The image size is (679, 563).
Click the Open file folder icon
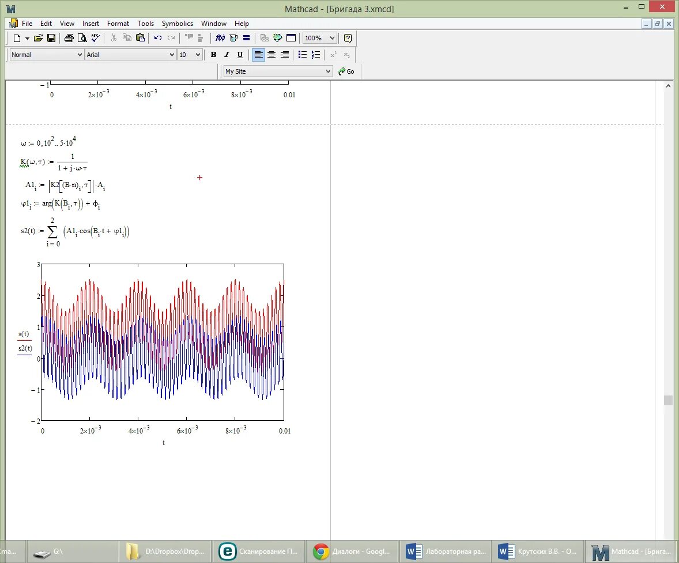[x=38, y=38]
